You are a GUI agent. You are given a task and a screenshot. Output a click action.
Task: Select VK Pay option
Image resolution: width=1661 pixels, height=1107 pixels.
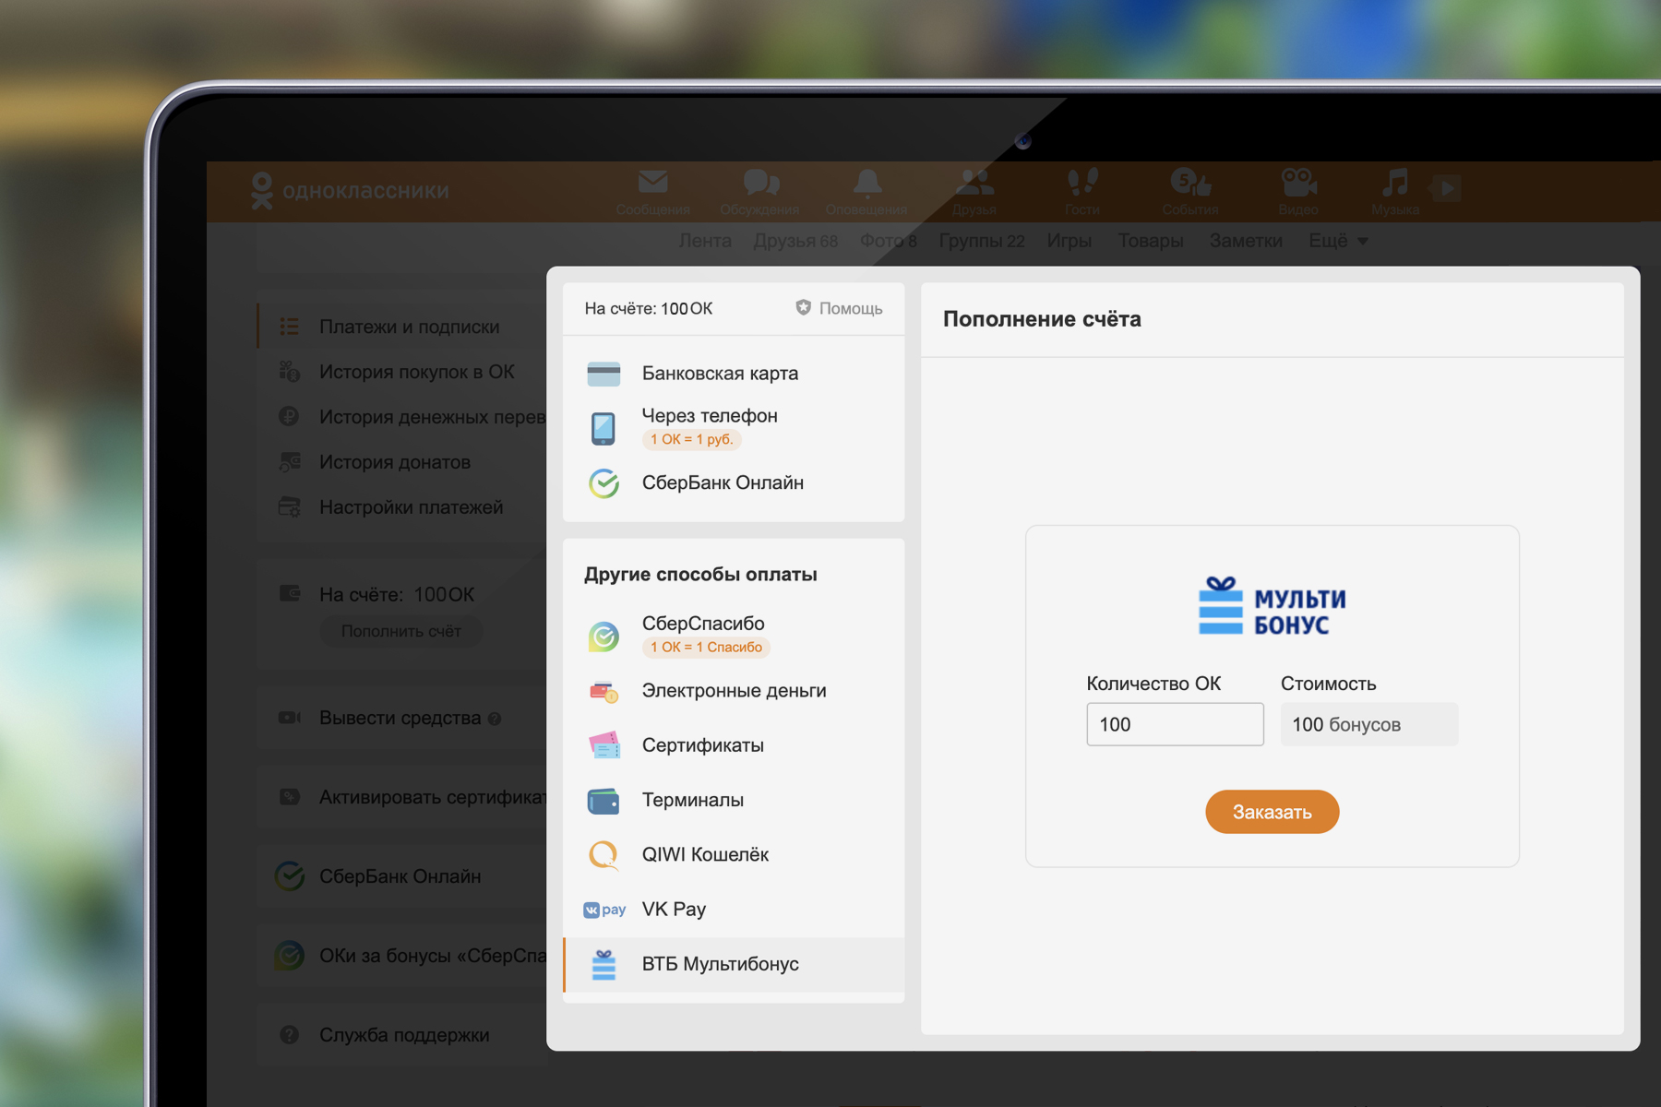click(x=734, y=910)
